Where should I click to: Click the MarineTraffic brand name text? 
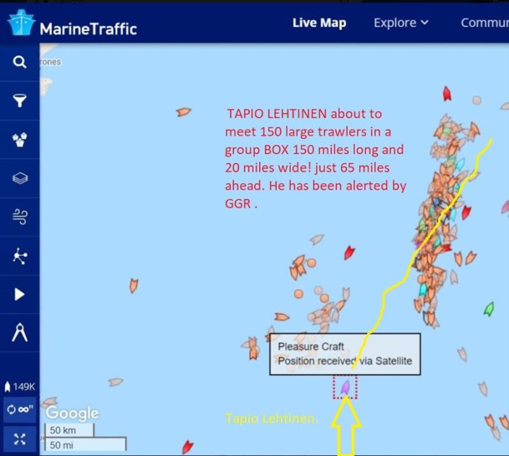(88, 29)
